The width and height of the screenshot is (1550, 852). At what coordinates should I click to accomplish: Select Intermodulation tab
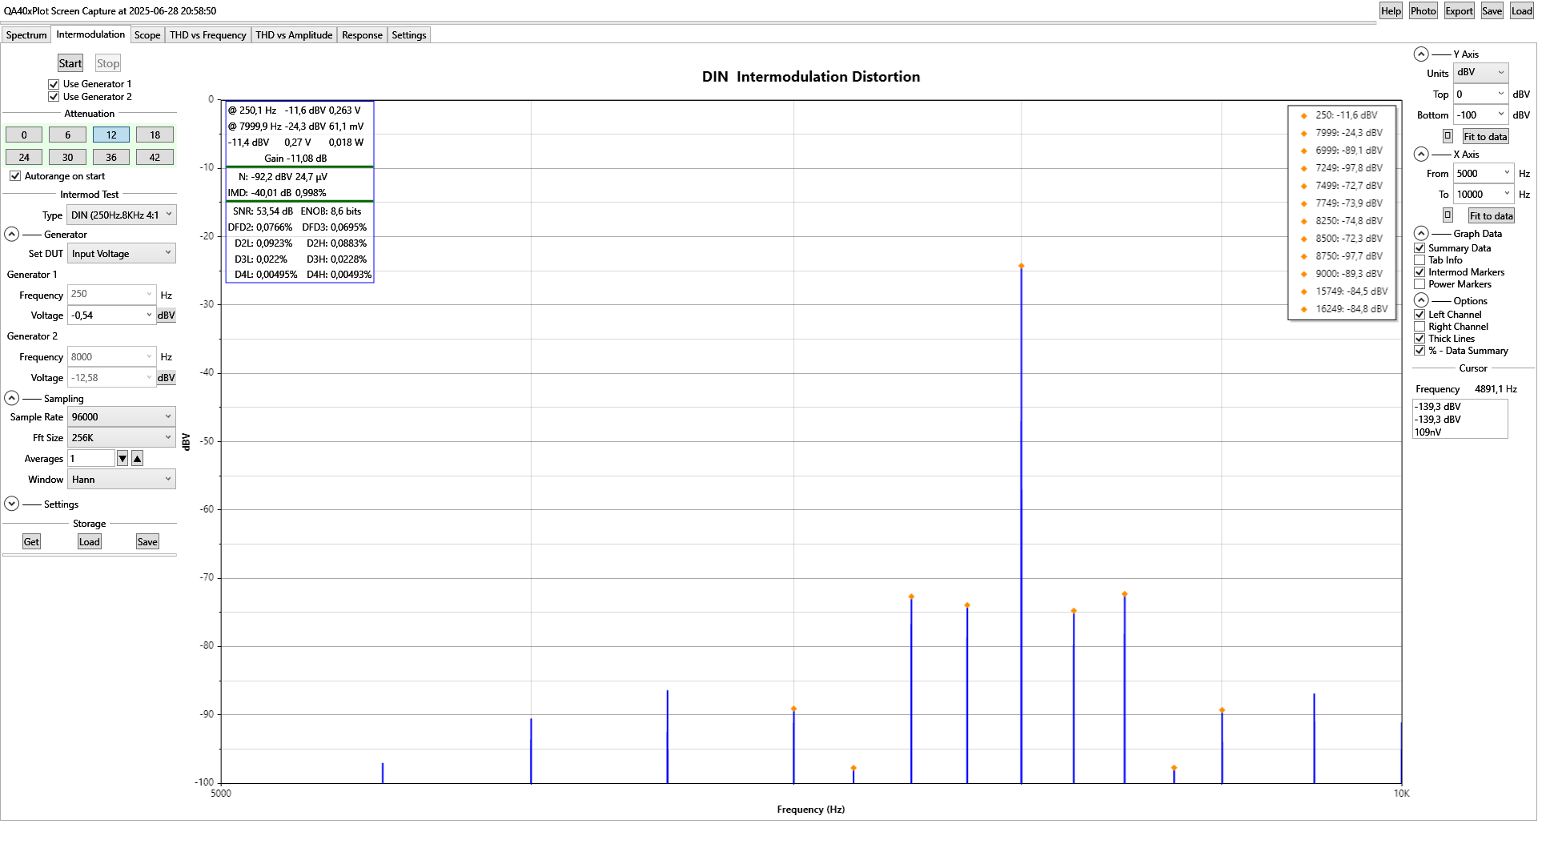[x=90, y=34]
